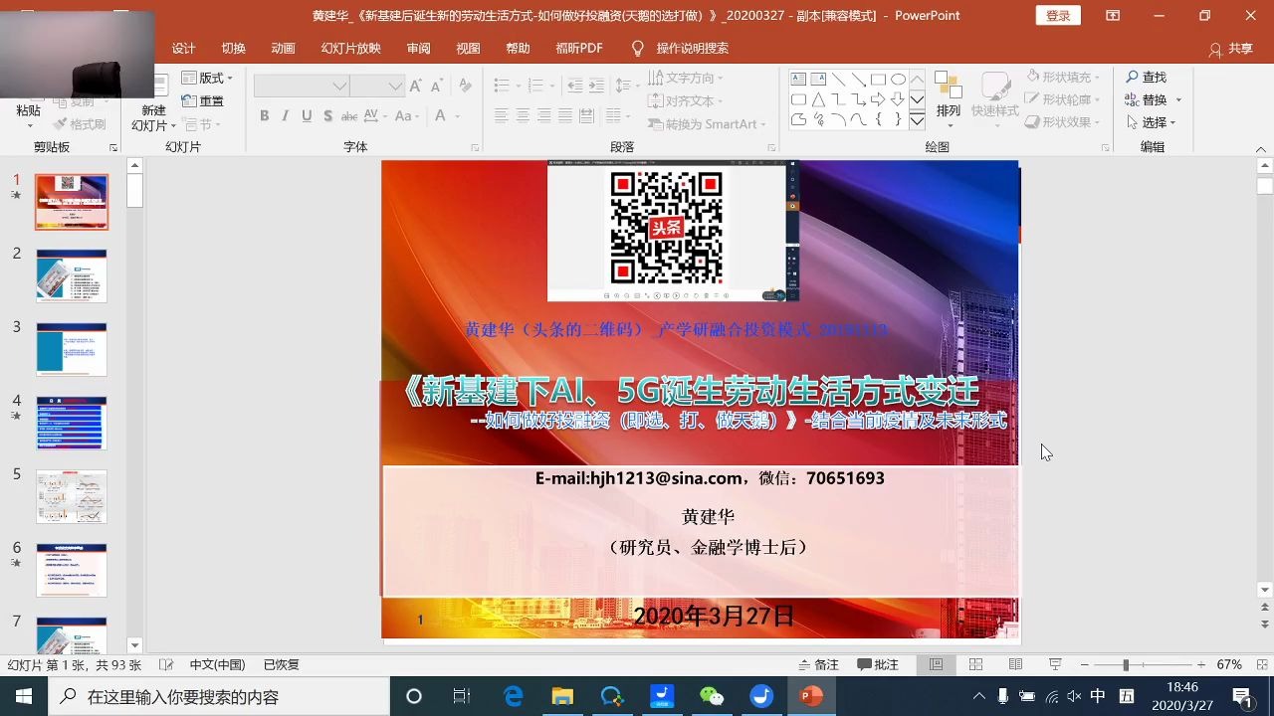This screenshot has width=1274, height=716.
Task: Collapse the ribbon with the chevron
Action: [1261, 149]
